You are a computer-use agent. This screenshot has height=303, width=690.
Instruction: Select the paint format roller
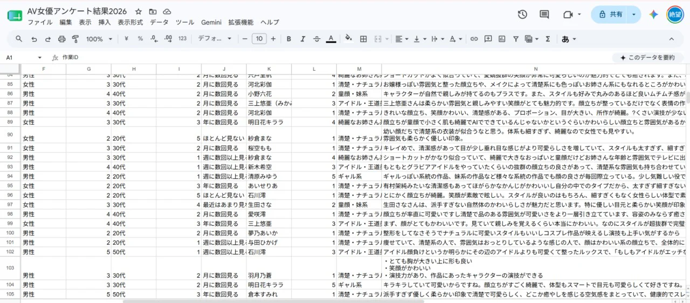point(75,39)
